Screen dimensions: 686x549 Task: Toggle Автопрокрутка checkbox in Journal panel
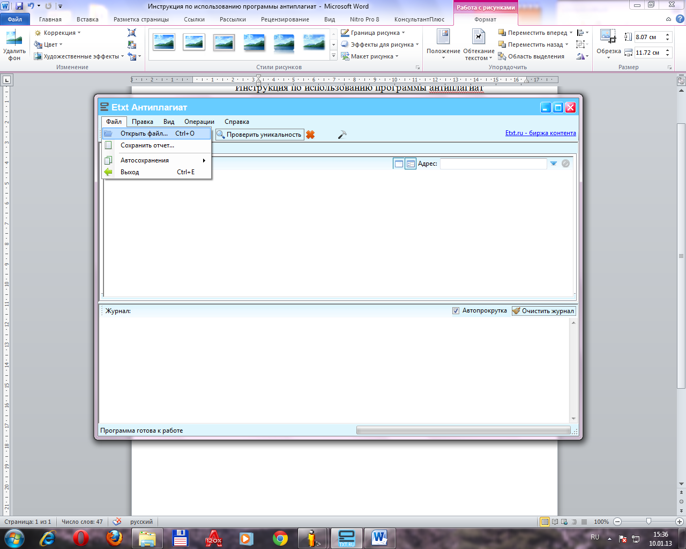coord(456,310)
